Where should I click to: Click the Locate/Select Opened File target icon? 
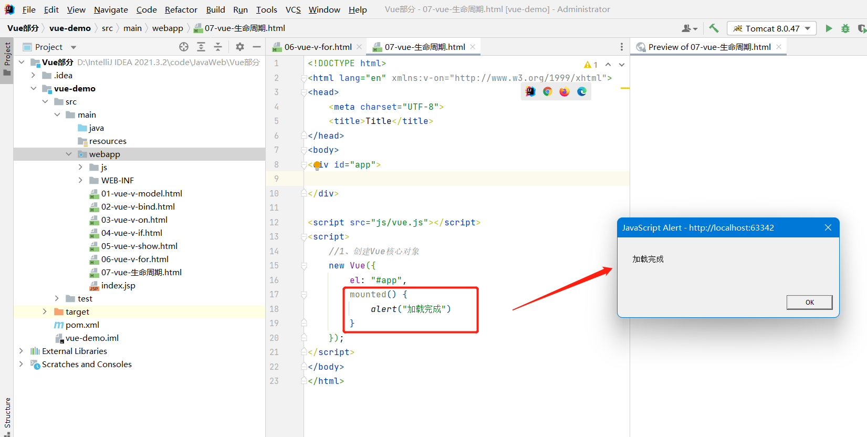point(184,47)
